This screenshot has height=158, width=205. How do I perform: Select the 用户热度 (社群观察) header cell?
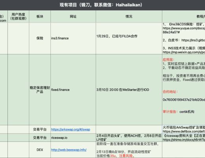coord(19,17)
